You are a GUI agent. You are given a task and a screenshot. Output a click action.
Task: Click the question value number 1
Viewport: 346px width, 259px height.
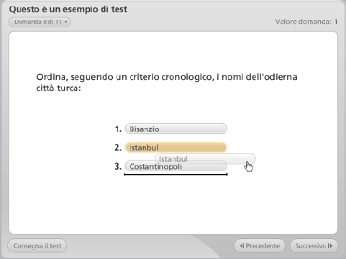pos(336,22)
